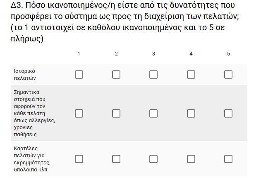Check rating 5 for Ιστορικό πελατών
The image size is (261, 178).
(228, 75)
